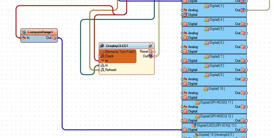Click the Analog input pin of Digital[ 5 ]
The image size is (274, 138).
click(182, 33)
